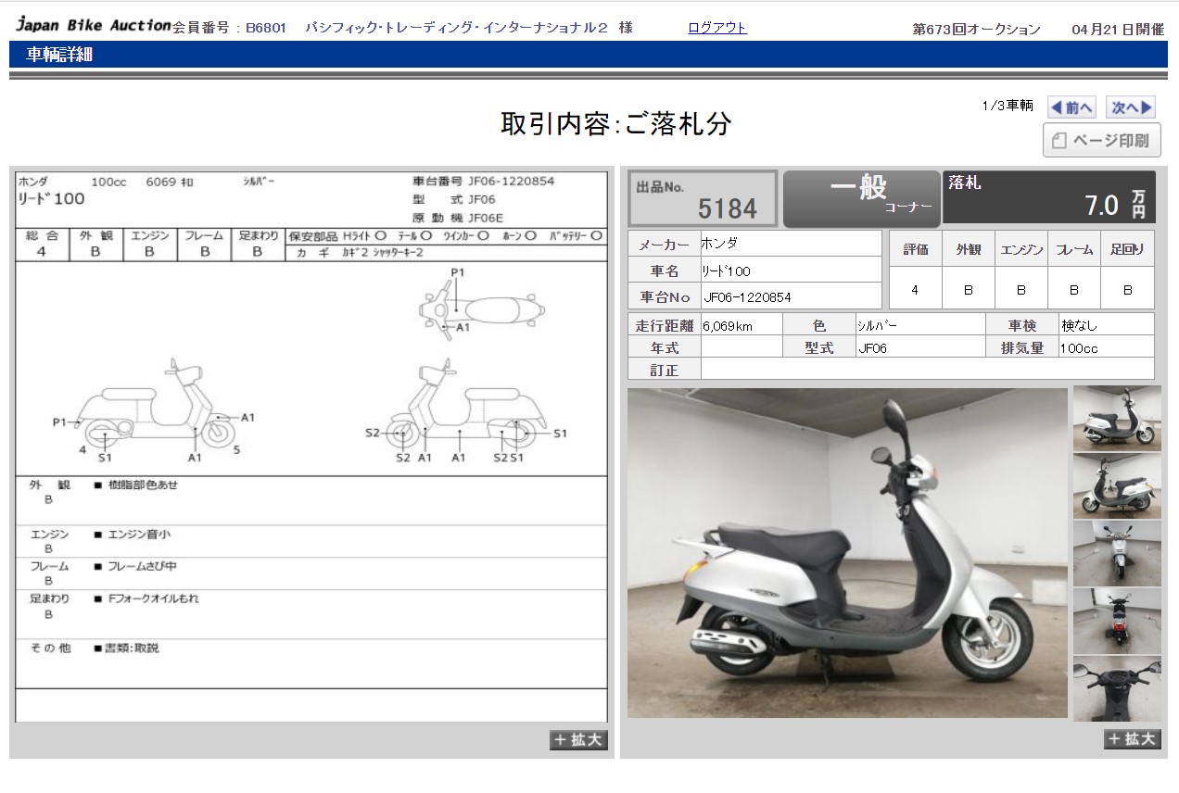Click the フレームさび中 frame note
Viewport: 1179px width, 793px height.
point(142,566)
